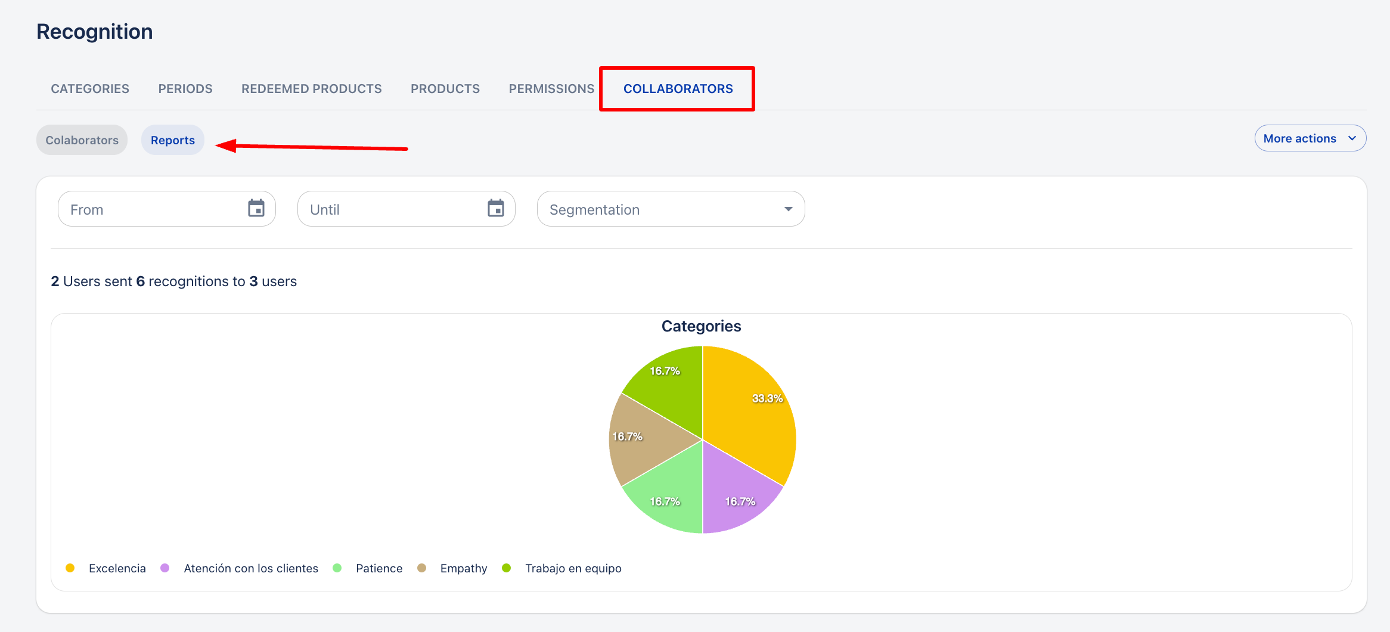This screenshot has width=1390, height=632.
Task: Click the Reports pill button
Action: pyautogui.click(x=173, y=140)
